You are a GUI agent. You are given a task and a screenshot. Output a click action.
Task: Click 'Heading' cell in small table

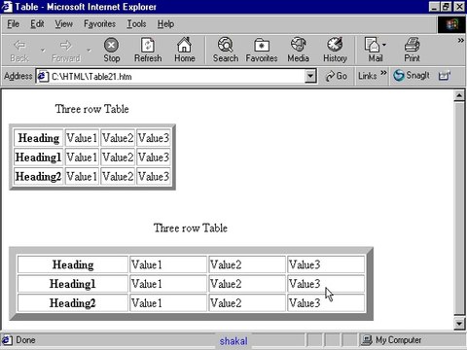pyautogui.click(x=39, y=138)
